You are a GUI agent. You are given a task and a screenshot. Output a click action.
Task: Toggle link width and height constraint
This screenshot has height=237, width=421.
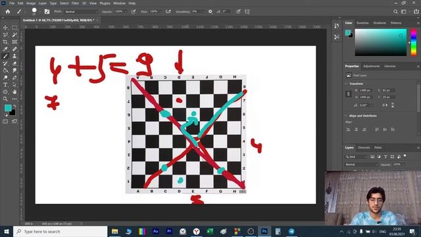[349, 93]
